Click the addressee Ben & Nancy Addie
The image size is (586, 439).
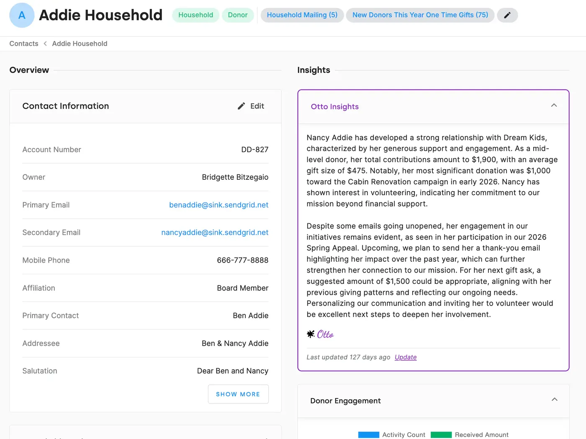(x=235, y=343)
